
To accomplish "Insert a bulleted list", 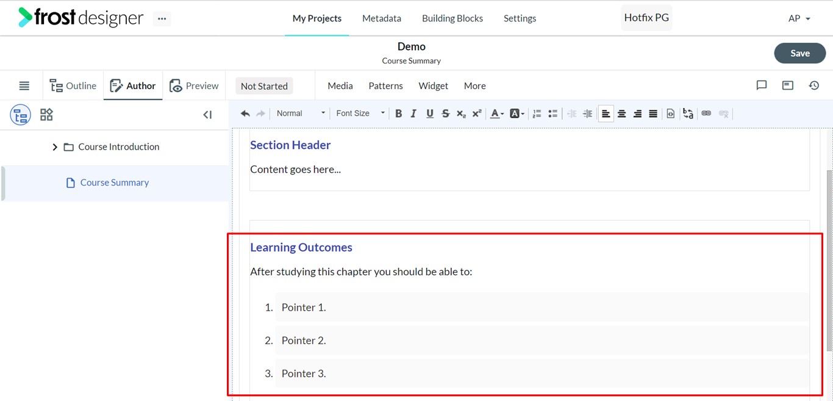I will [552, 114].
